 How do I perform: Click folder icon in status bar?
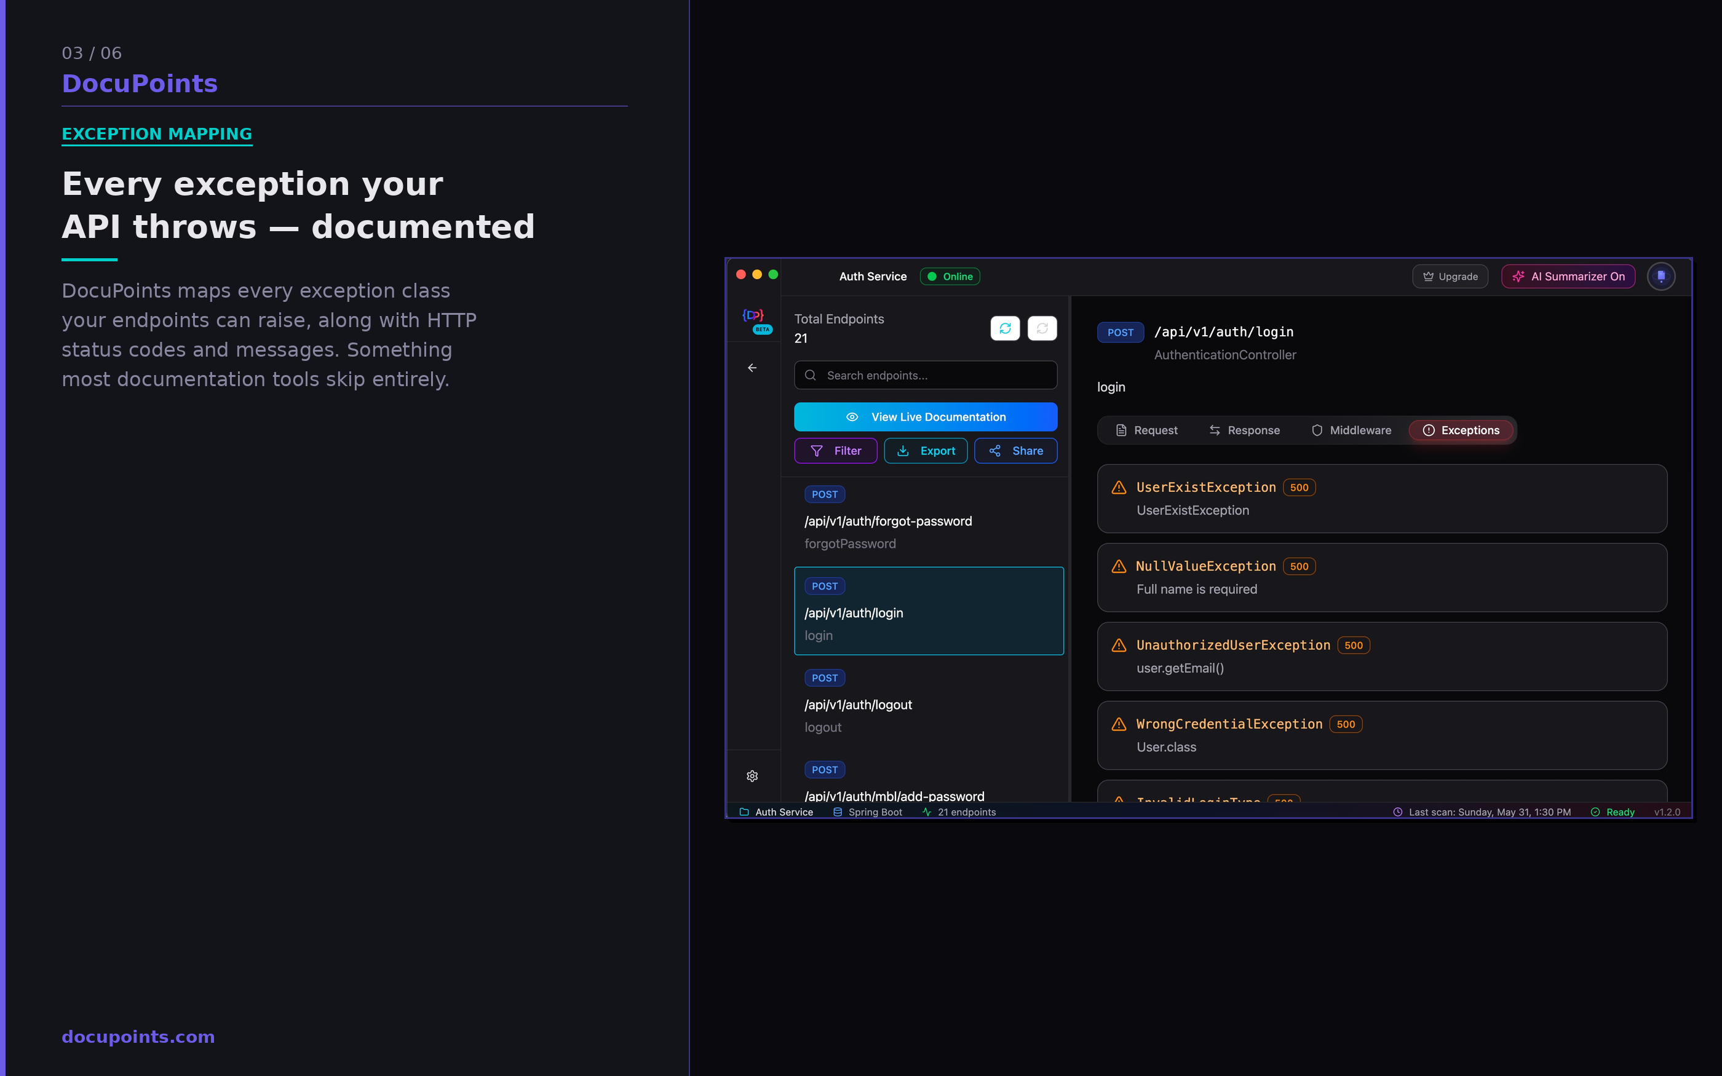coord(744,812)
